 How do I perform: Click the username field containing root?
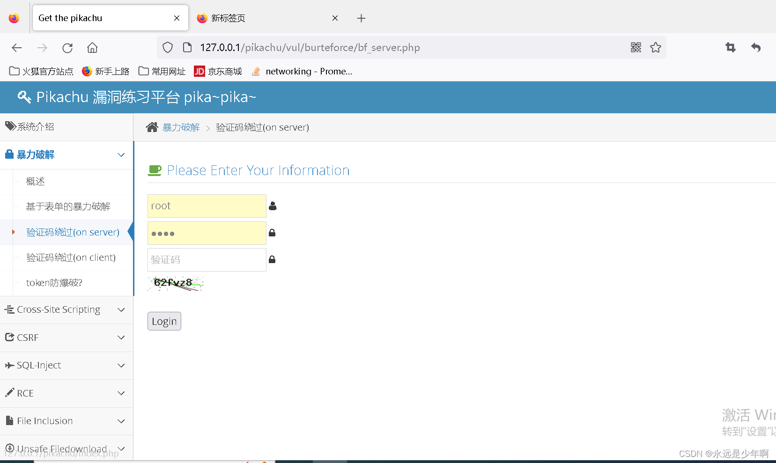pyautogui.click(x=207, y=206)
